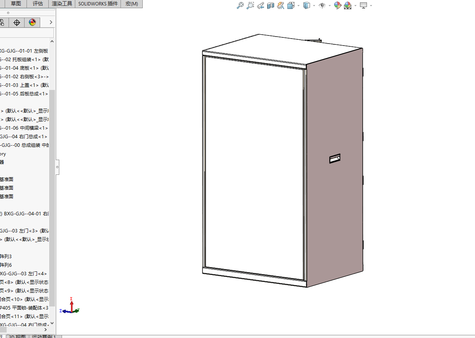This screenshot has height=338, width=475.
Task: Switch to the 3D 视图 bottom tab
Action: [18, 336]
